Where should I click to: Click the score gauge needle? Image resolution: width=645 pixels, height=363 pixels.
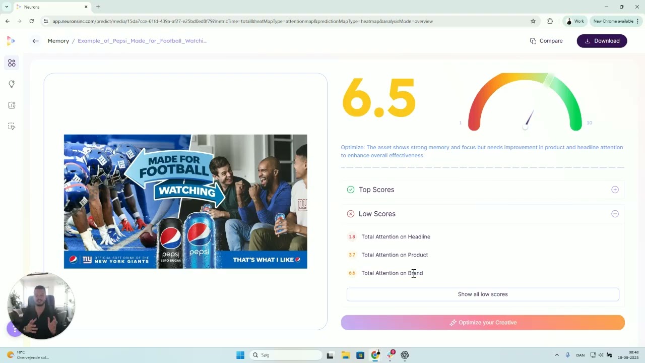(528, 119)
